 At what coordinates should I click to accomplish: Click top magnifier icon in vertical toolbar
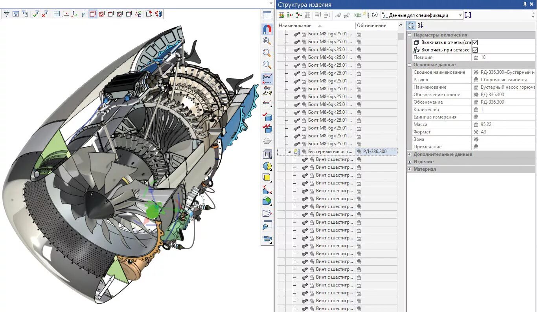coord(267,41)
